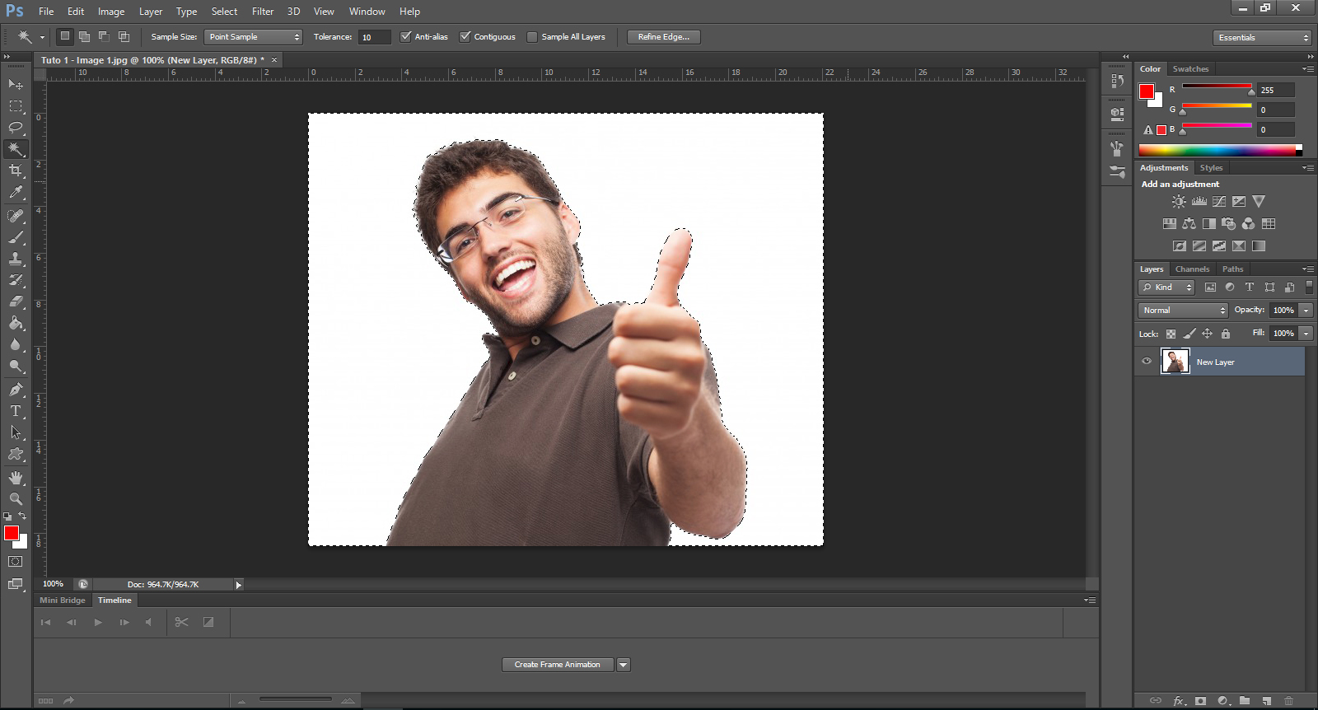Viewport: 1318px width, 710px height.
Task: Switch to the Styles tab
Action: [1211, 168]
